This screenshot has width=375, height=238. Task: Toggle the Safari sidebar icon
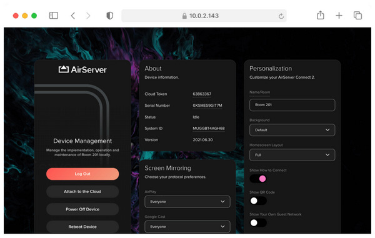pos(54,16)
